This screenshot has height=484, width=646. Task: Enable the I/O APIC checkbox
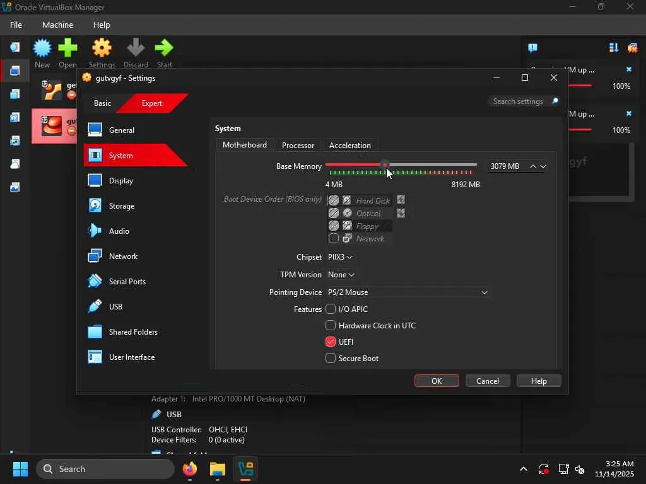[x=331, y=309]
